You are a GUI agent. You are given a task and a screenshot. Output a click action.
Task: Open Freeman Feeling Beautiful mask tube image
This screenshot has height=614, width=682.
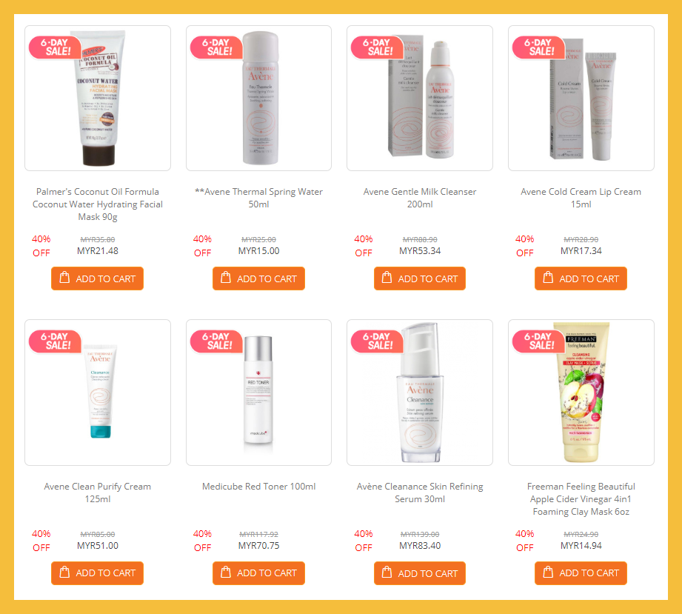coord(581,393)
